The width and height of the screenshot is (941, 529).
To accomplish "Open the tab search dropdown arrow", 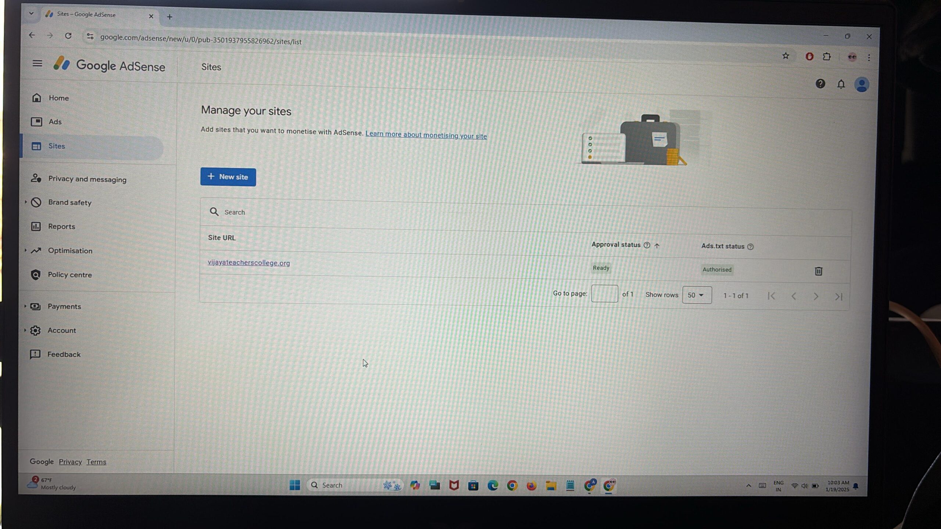I will tap(31, 14).
